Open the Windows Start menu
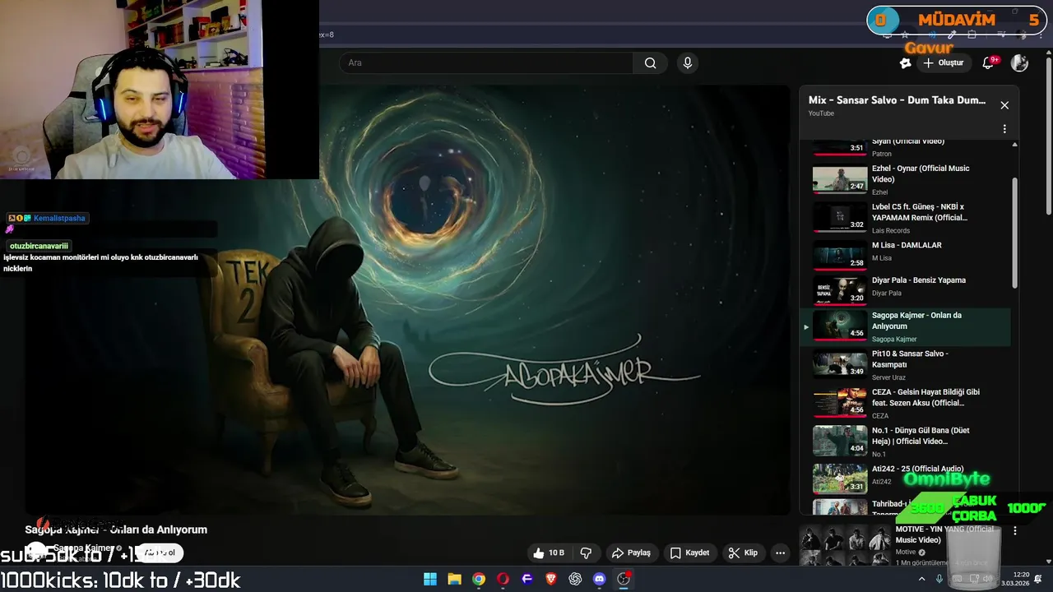 (430, 579)
